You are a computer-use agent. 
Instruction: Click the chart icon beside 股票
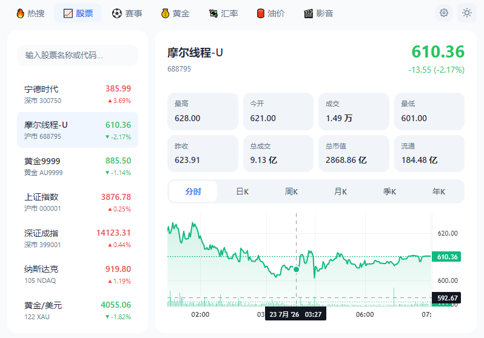coord(68,13)
